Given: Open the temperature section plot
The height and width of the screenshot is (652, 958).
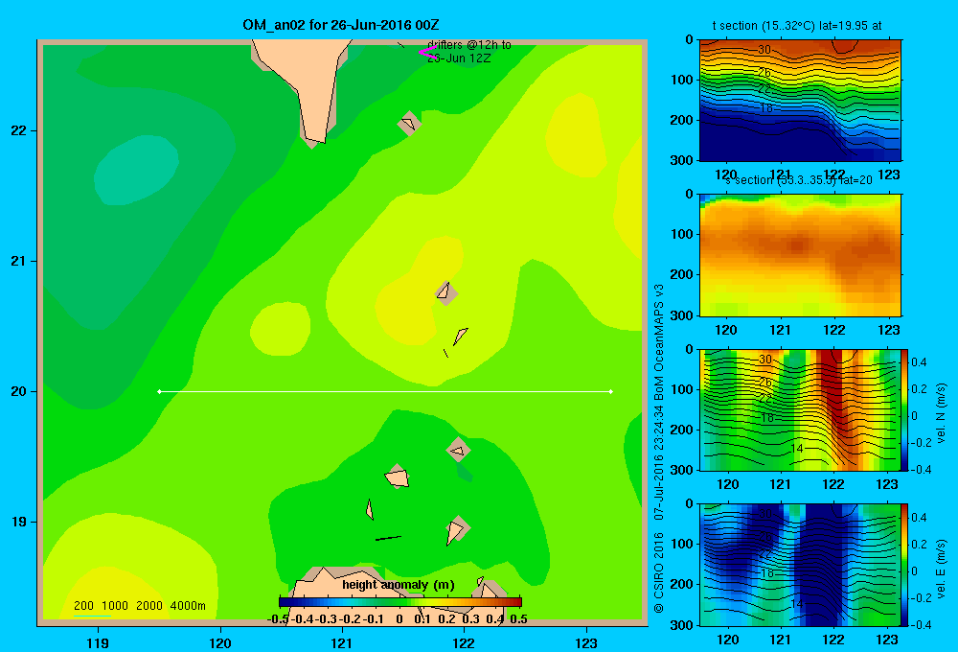Looking at the screenshot, I should pyautogui.click(x=800, y=101).
